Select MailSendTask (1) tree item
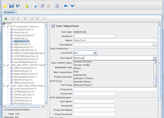The width and height of the screenshot is (164, 118). click(x=23, y=71)
